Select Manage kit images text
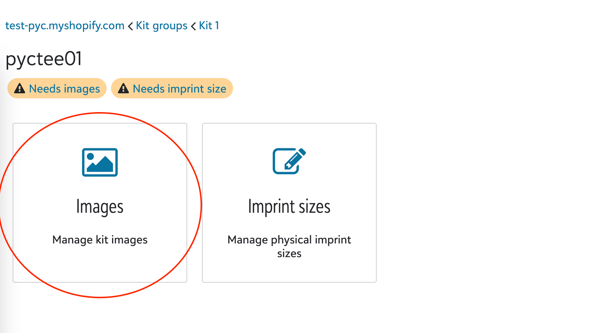 (x=100, y=240)
